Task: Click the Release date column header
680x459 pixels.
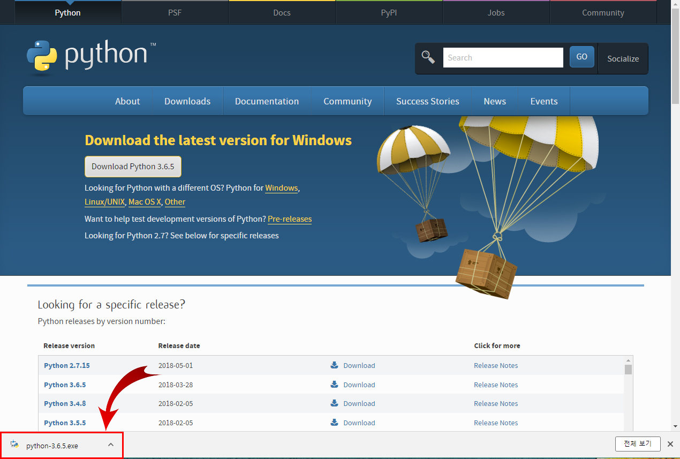Action: coord(179,345)
